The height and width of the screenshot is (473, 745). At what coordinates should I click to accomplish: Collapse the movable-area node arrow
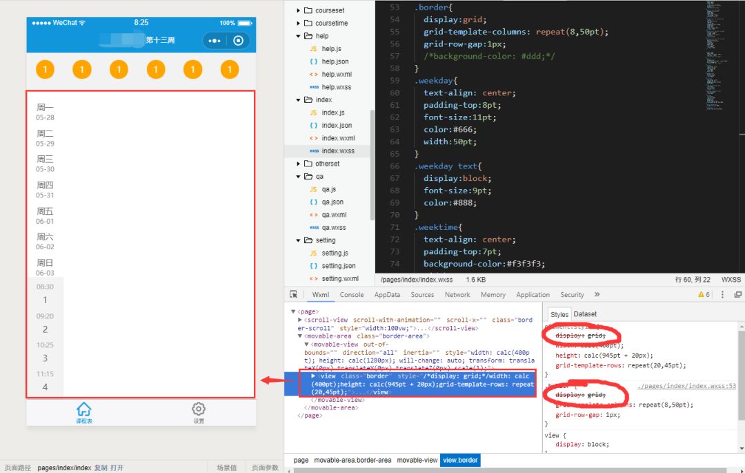click(x=300, y=336)
